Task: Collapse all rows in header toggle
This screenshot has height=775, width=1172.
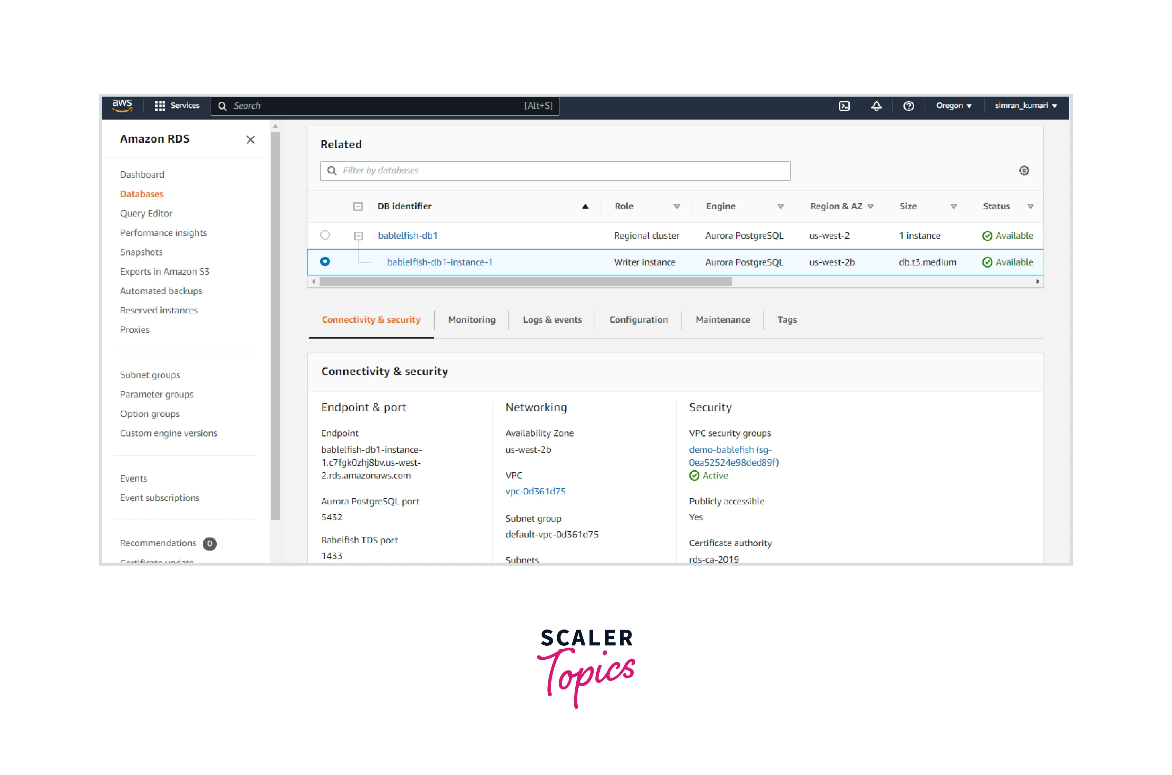Action: click(358, 207)
